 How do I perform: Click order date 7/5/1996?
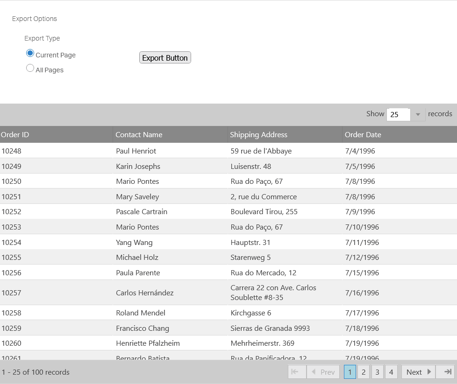[360, 166]
